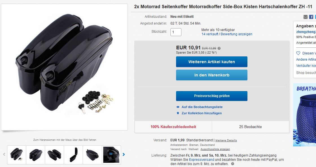
Task: Select the open-lid saddlebag thumbnail
Action: click(x=73, y=155)
